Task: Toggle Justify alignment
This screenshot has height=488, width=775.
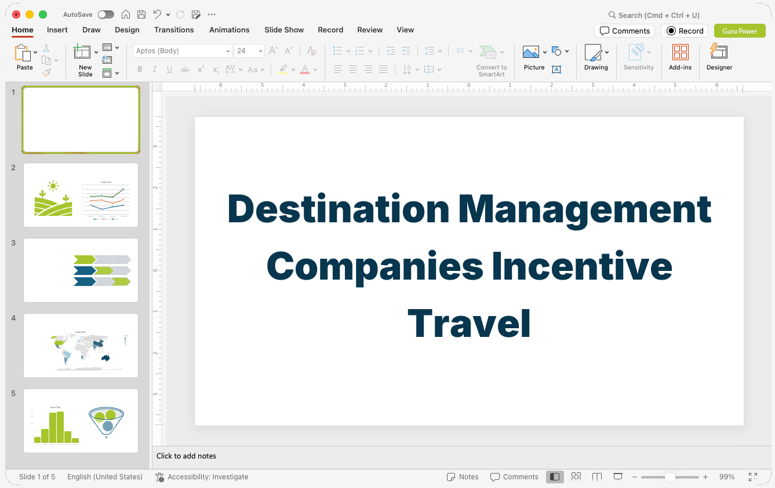Action: coord(383,69)
